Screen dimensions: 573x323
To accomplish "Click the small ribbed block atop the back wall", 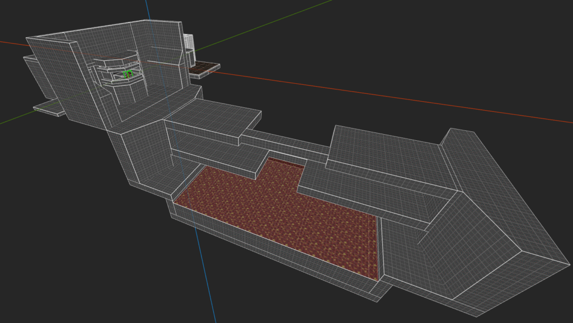I will coord(189,42).
